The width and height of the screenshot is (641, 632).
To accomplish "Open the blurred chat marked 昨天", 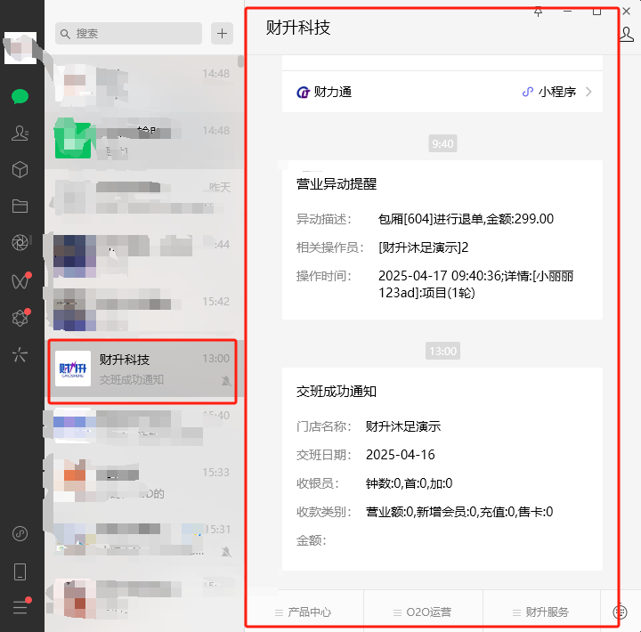I will [142, 196].
